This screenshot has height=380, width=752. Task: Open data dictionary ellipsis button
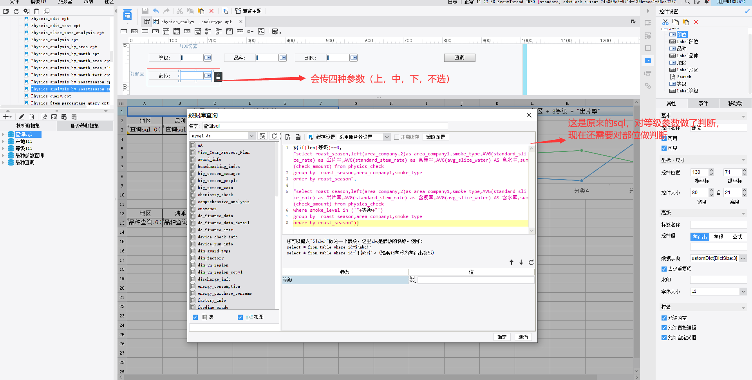(743, 258)
